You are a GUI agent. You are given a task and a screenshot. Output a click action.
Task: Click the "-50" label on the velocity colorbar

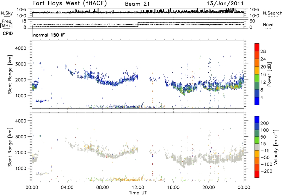tap(265, 157)
